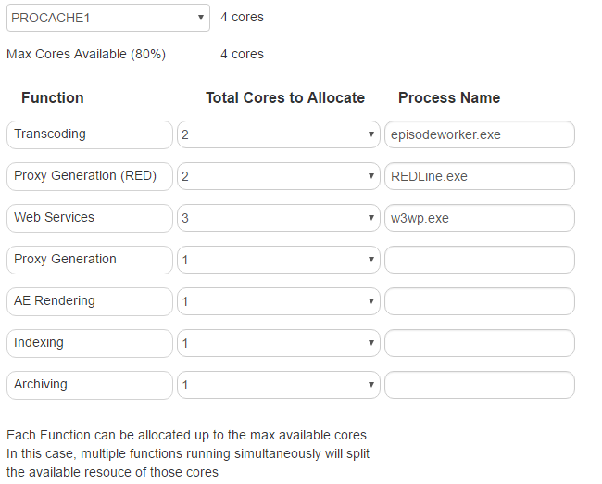The width and height of the screenshot is (602, 484).
Task: Select the Transcoding function name field
Action: [90, 134]
